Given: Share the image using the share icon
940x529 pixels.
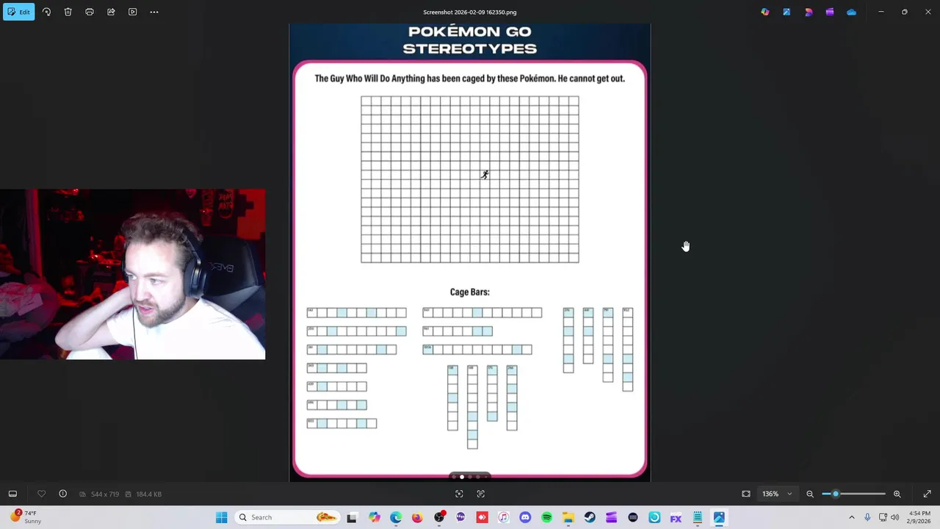Looking at the screenshot, I should (111, 12).
